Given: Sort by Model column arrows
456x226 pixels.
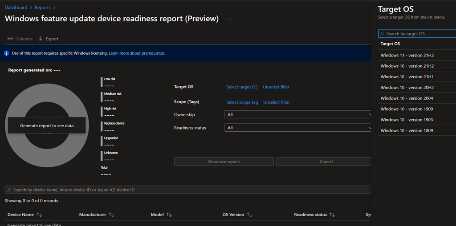Looking at the screenshot, I should (x=169, y=215).
